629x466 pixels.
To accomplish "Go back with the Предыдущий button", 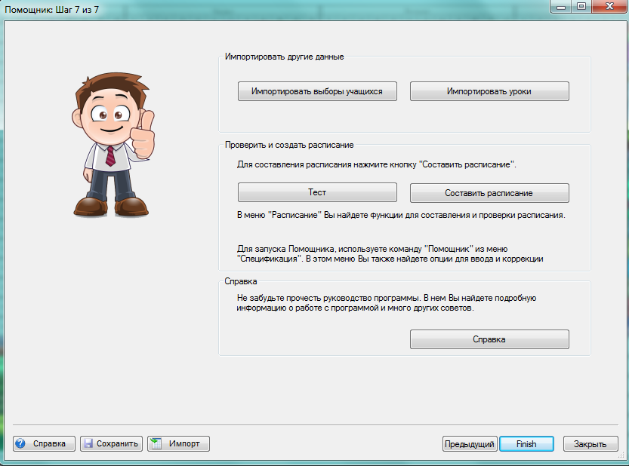I will pyautogui.click(x=469, y=444).
